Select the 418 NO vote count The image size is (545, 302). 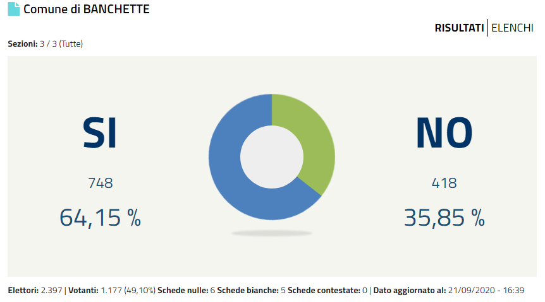tap(444, 183)
